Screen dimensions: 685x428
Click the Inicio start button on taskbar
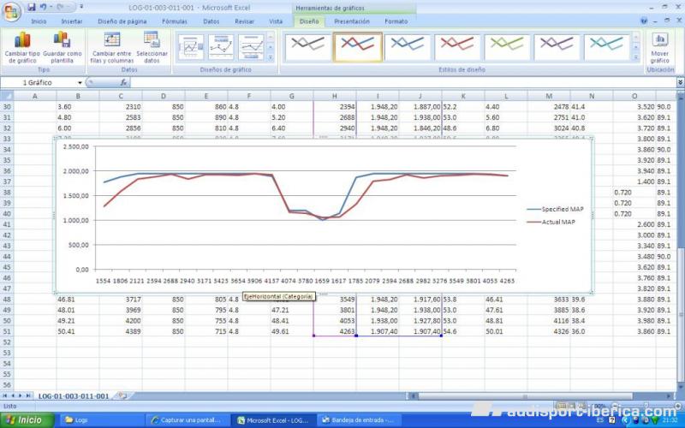[24, 419]
